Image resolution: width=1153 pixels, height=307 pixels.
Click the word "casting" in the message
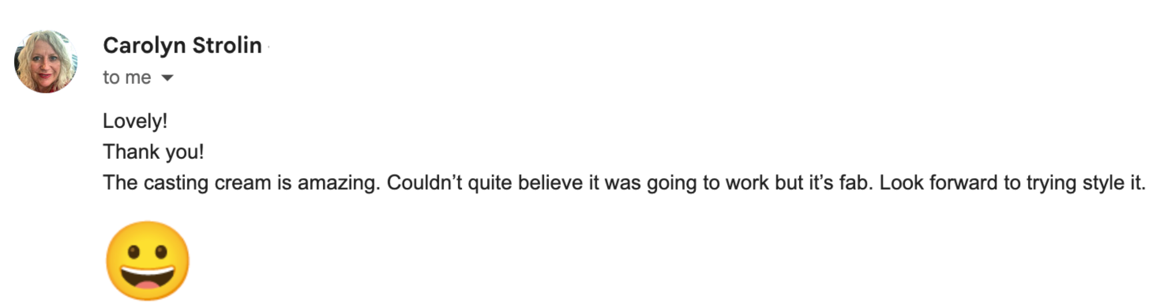tap(176, 183)
